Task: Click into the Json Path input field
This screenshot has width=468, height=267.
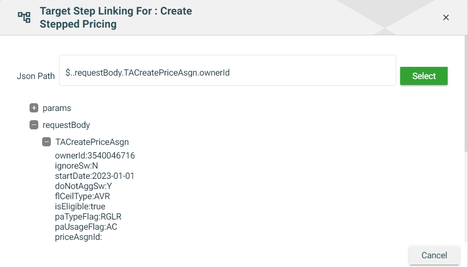Action: click(227, 73)
